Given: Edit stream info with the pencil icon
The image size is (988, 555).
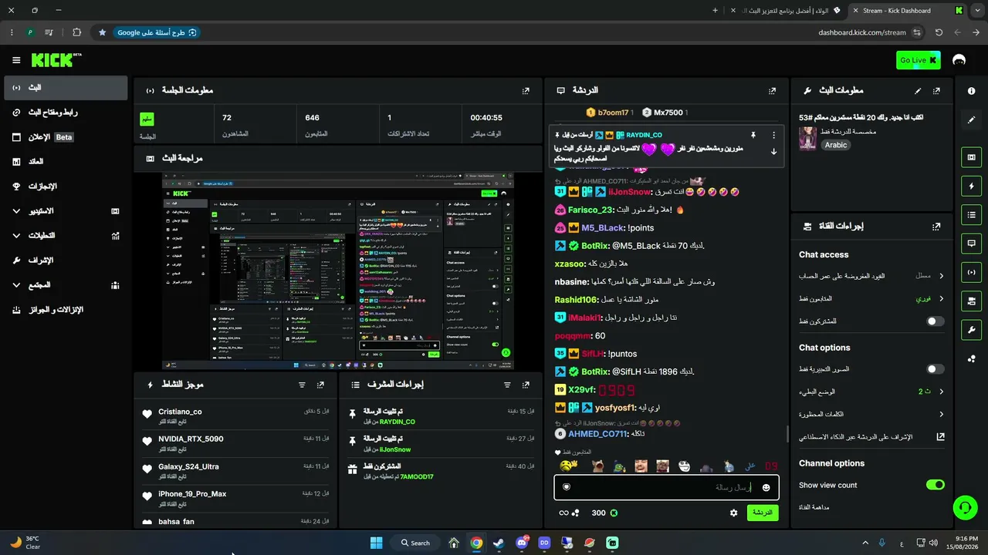Looking at the screenshot, I should point(918,91).
